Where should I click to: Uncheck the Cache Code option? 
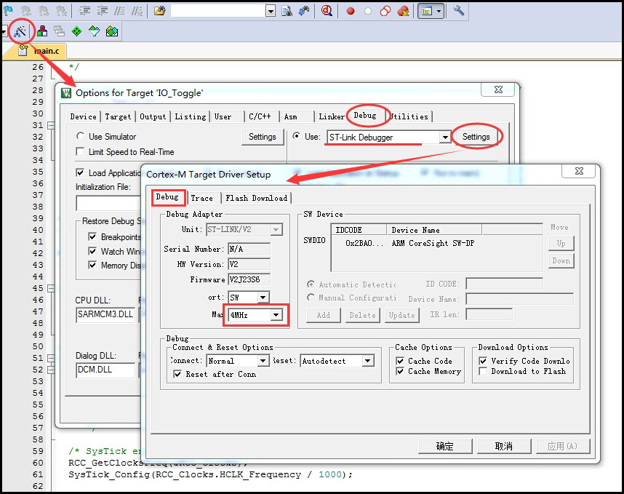[x=400, y=361]
